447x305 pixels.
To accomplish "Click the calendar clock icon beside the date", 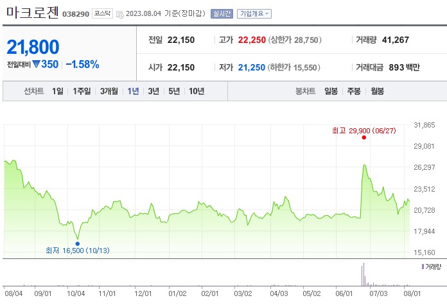I will pyautogui.click(x=120, y=14).
